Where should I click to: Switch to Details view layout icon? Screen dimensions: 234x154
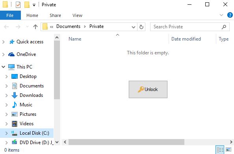click(x=220, y=150)
